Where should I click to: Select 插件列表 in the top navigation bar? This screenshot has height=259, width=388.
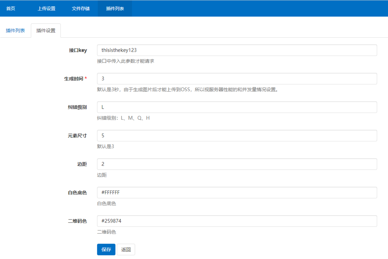coord(115,8)
